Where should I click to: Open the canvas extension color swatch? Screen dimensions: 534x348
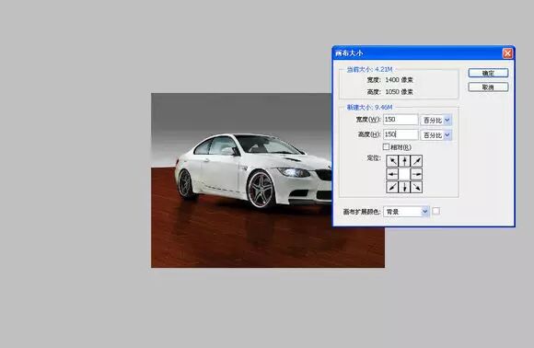pos(435,211)
